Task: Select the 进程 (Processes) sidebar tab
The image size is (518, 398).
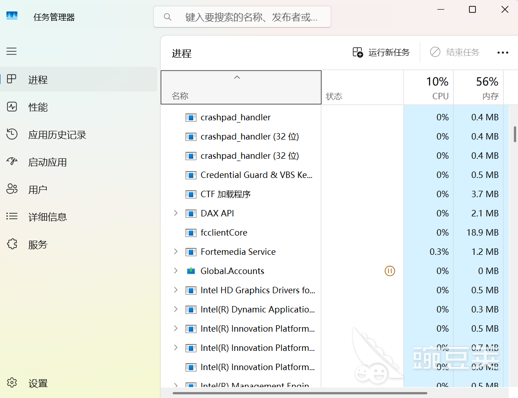Action: tap(79, 79)
